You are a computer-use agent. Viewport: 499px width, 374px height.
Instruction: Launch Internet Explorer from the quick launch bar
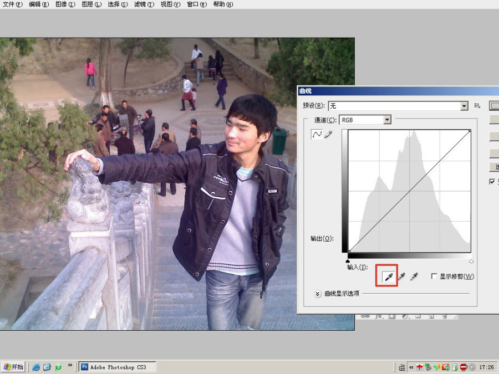coord(36,367)
